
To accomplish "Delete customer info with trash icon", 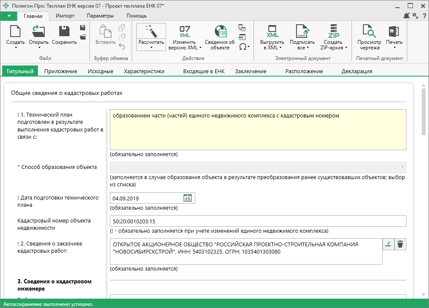I will click(x=400, y=244).
